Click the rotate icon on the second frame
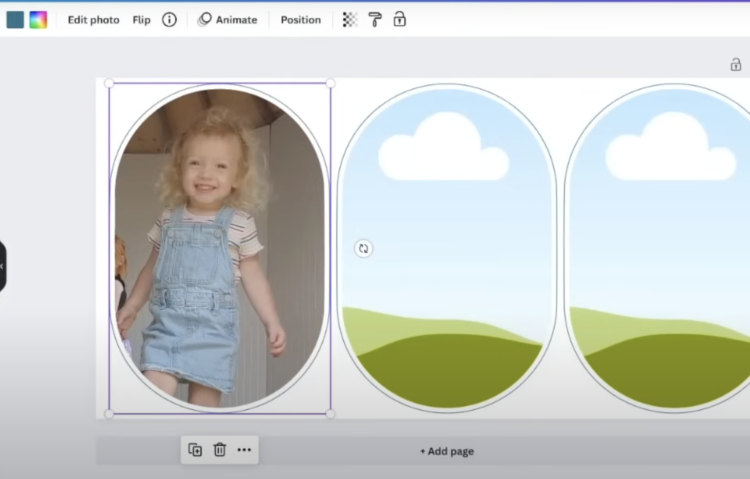This screenshot has width=750, height=479. (363, 249)
